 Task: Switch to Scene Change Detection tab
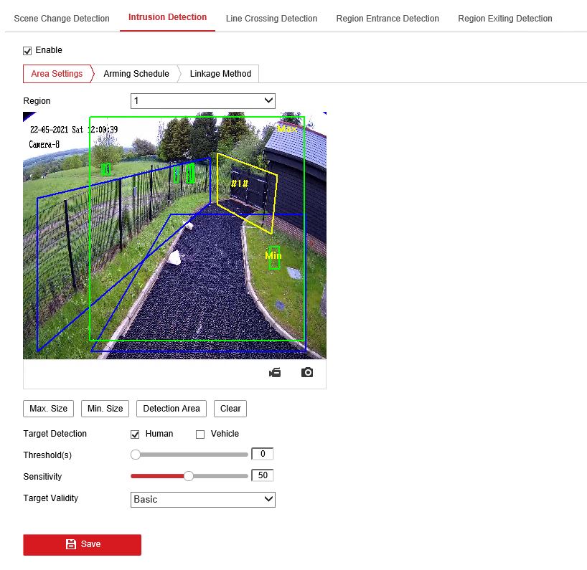pos(62,19)
